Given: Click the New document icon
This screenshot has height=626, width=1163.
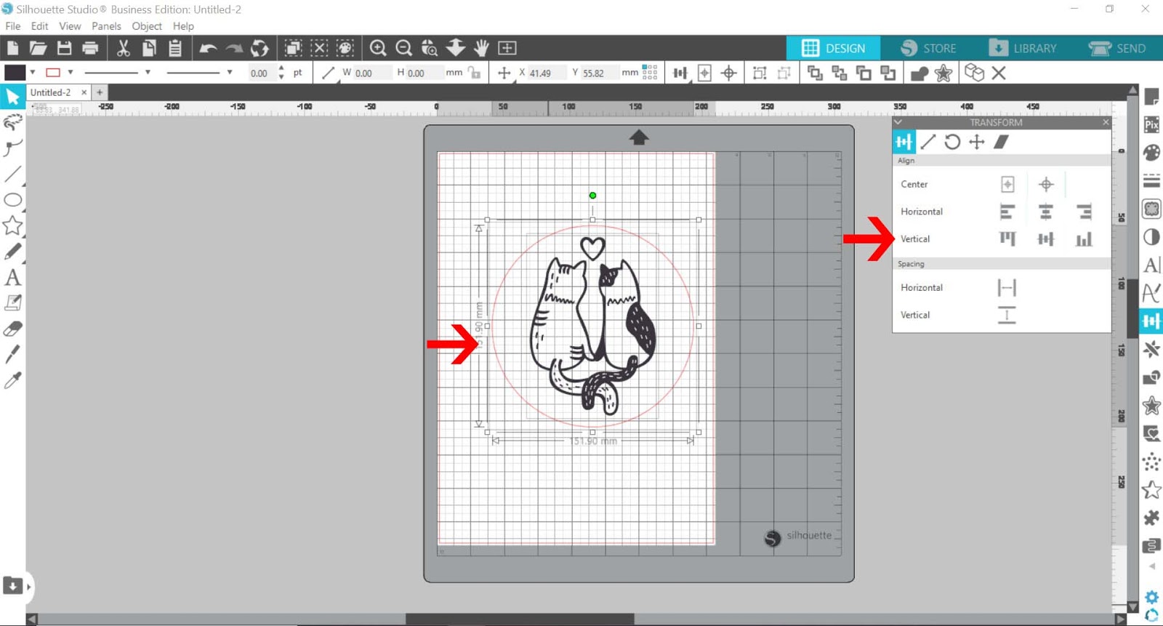Looking at the screenshot, I should pos(12,48).
